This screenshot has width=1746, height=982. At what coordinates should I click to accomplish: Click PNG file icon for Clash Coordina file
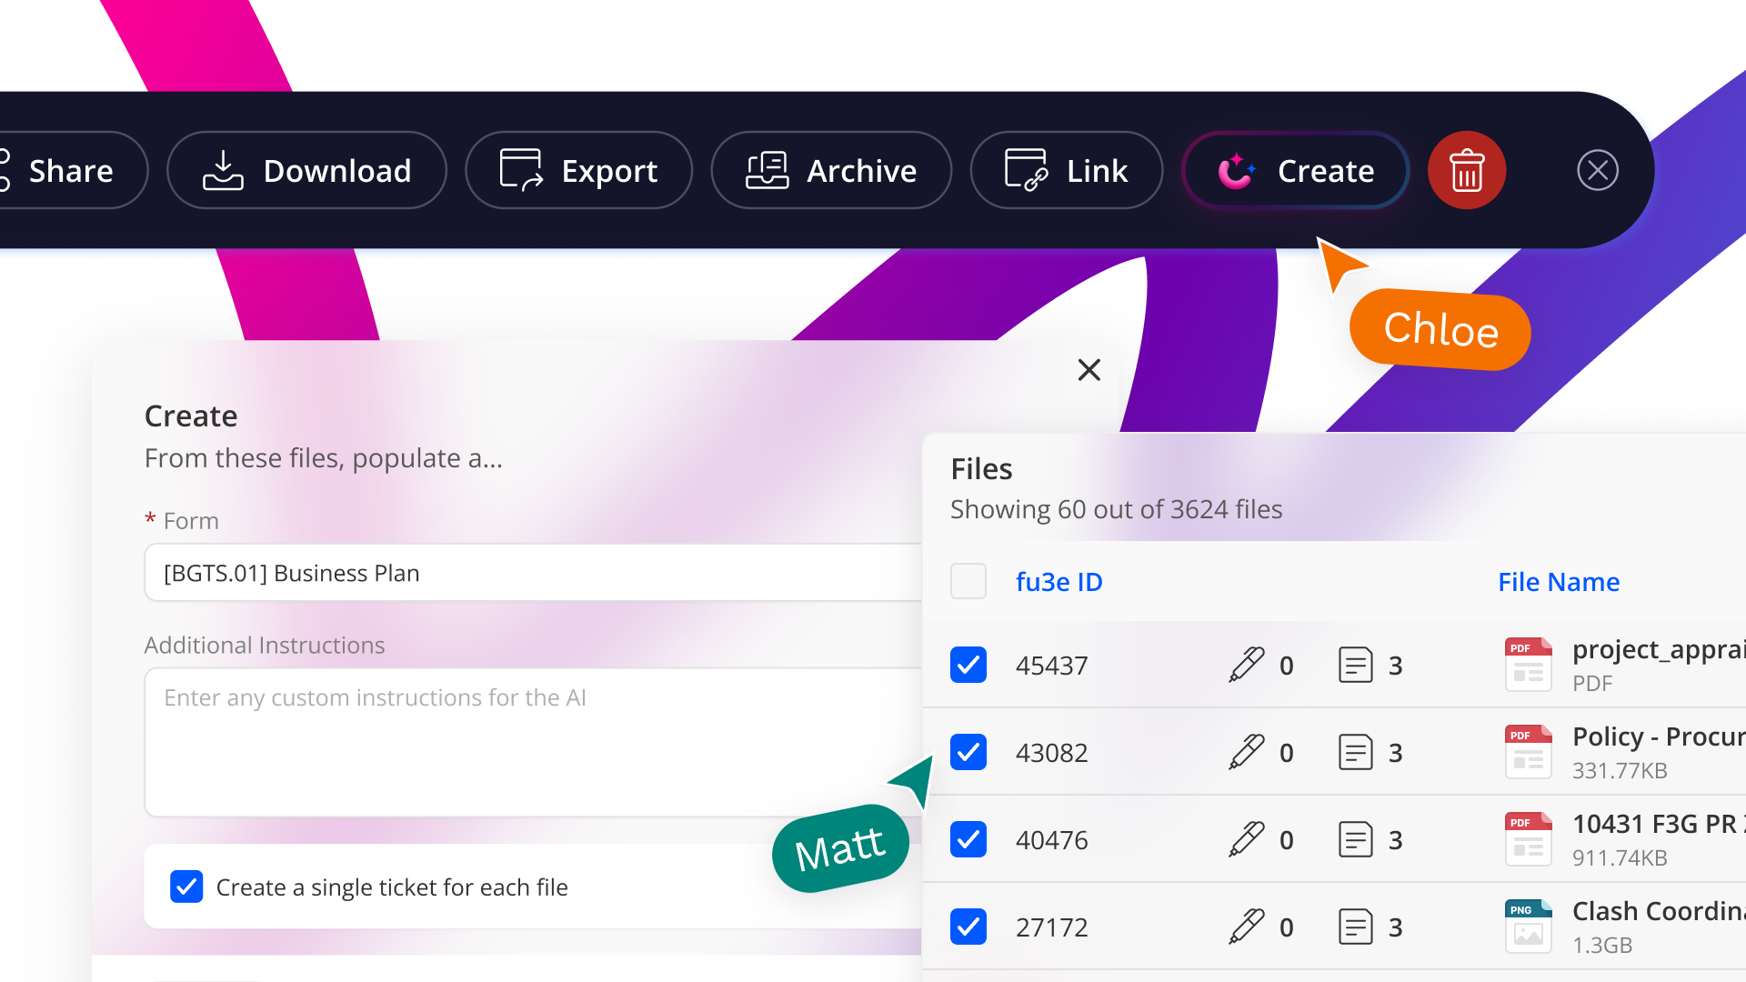[1528, 927]
